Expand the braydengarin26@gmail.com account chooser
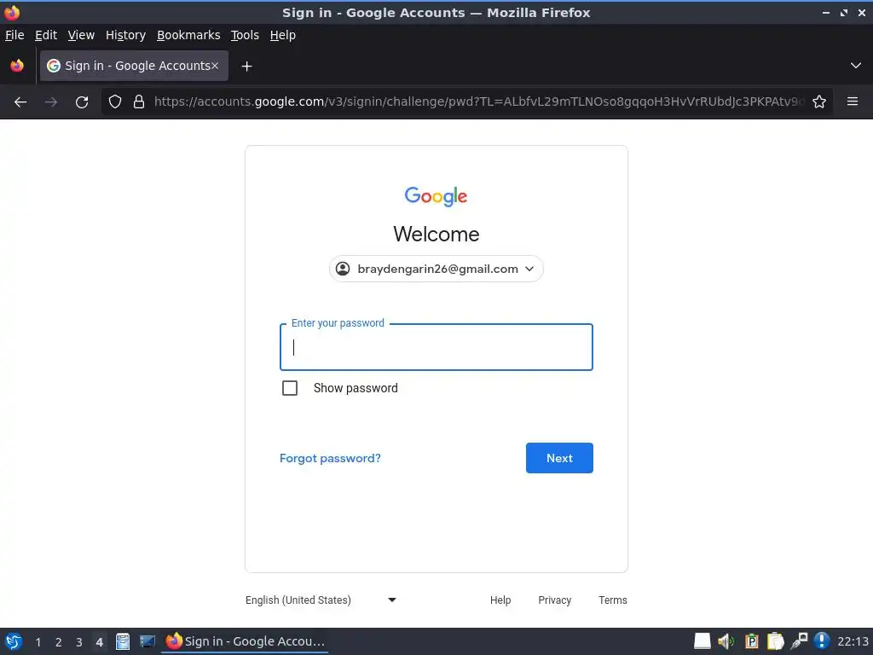873x655 pixels. [436, 269]
